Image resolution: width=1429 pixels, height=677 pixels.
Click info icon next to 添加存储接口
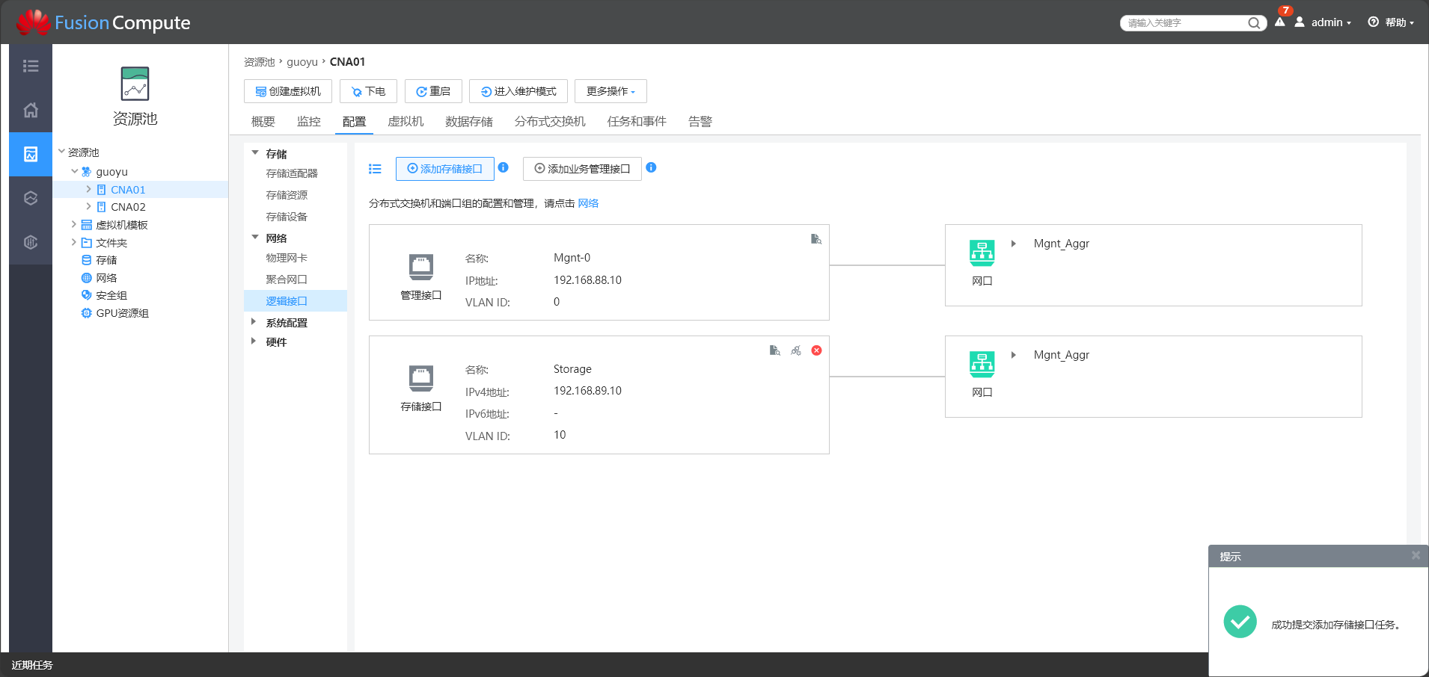point(504,167)
